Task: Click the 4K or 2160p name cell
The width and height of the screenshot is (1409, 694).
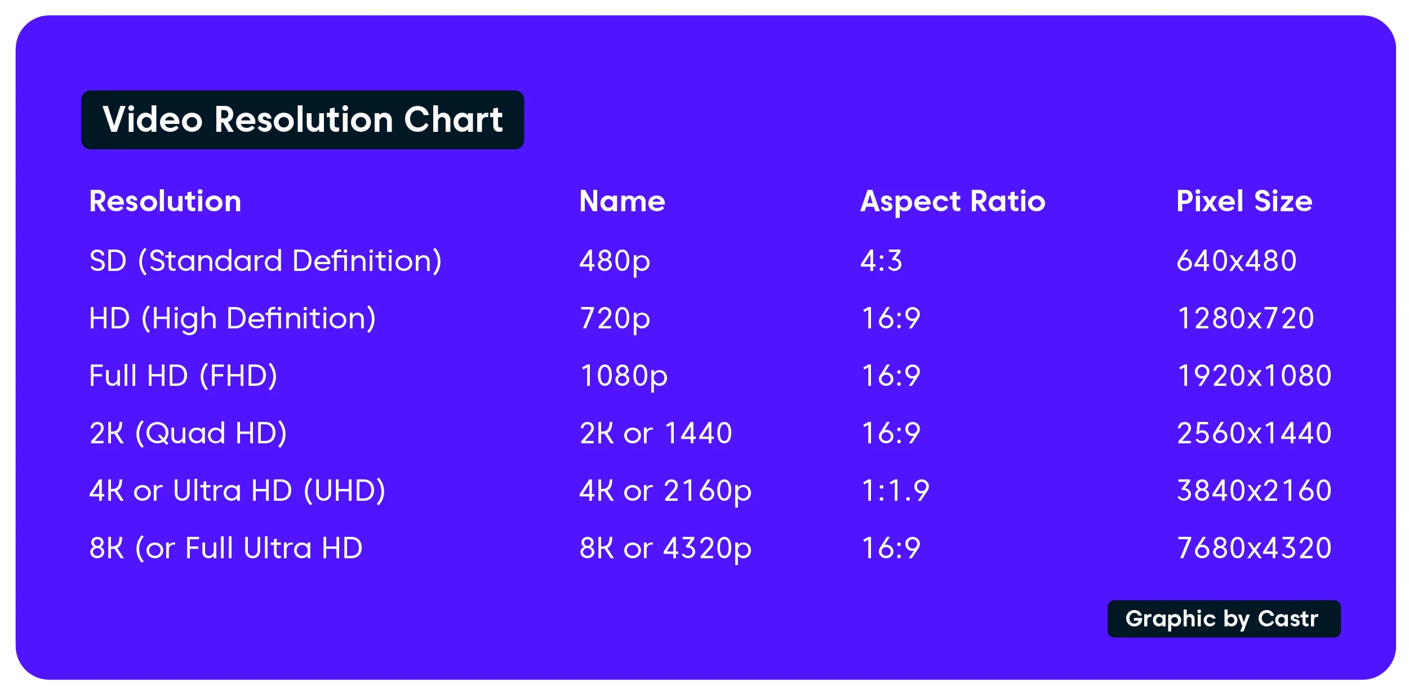Action: 665,492
